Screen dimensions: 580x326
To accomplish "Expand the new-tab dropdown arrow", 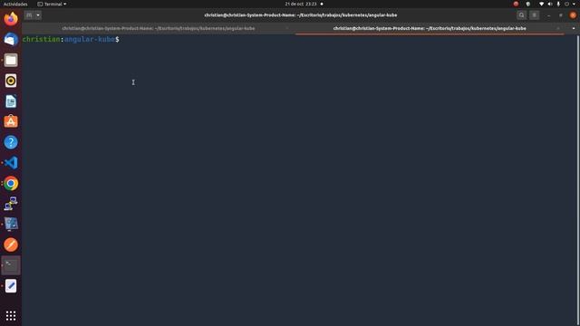I will coord(38,15).
